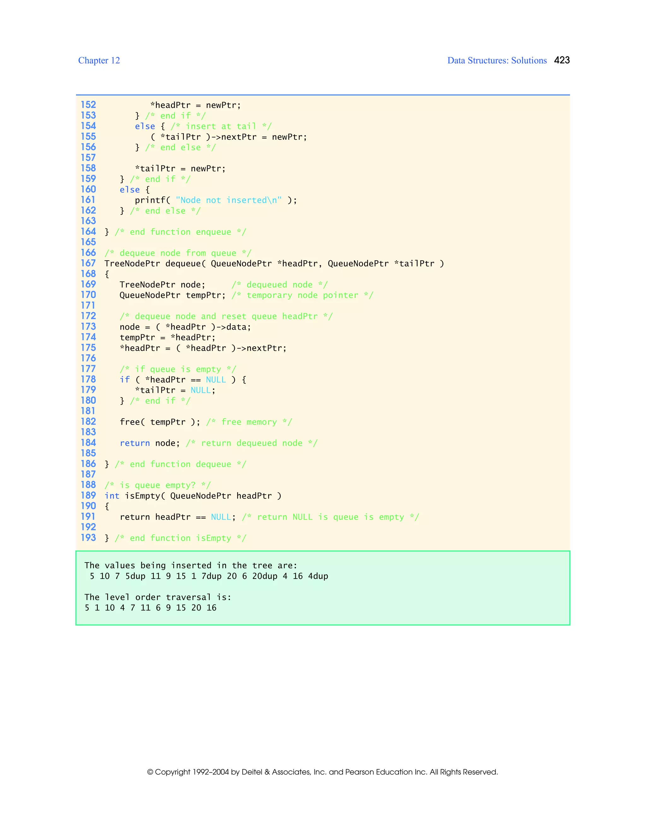Click '/* dequeue node and reset queue headPtr */'
The width and height of the screenshot is (646, 836).
[226, 316]
